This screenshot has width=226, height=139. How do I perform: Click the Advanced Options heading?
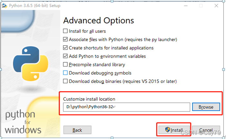(x=99, y=21)
